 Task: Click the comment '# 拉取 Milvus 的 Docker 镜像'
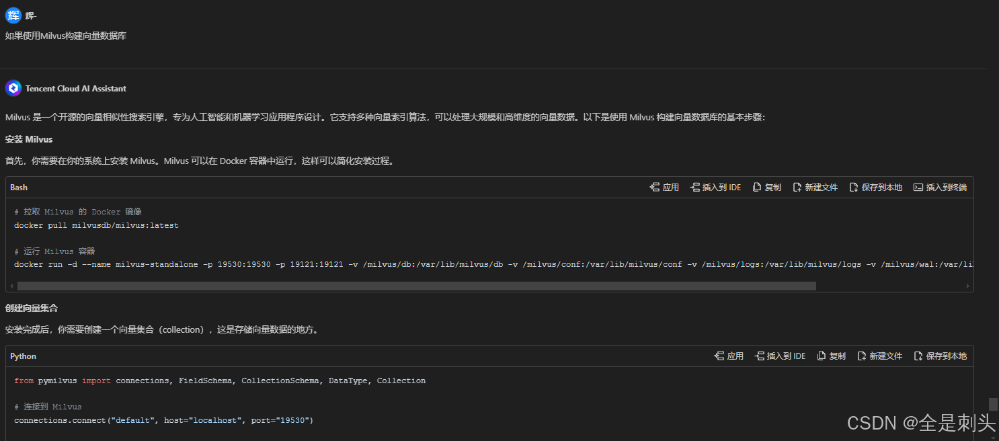(x=78, y=212)
